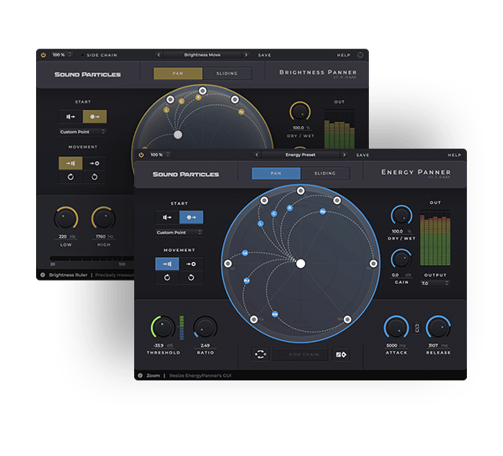Image resolution: width=503 pixels, height=456 pixels.
Task: Toggle Energy Panner power bypass icon
Action: pos(141,155)
